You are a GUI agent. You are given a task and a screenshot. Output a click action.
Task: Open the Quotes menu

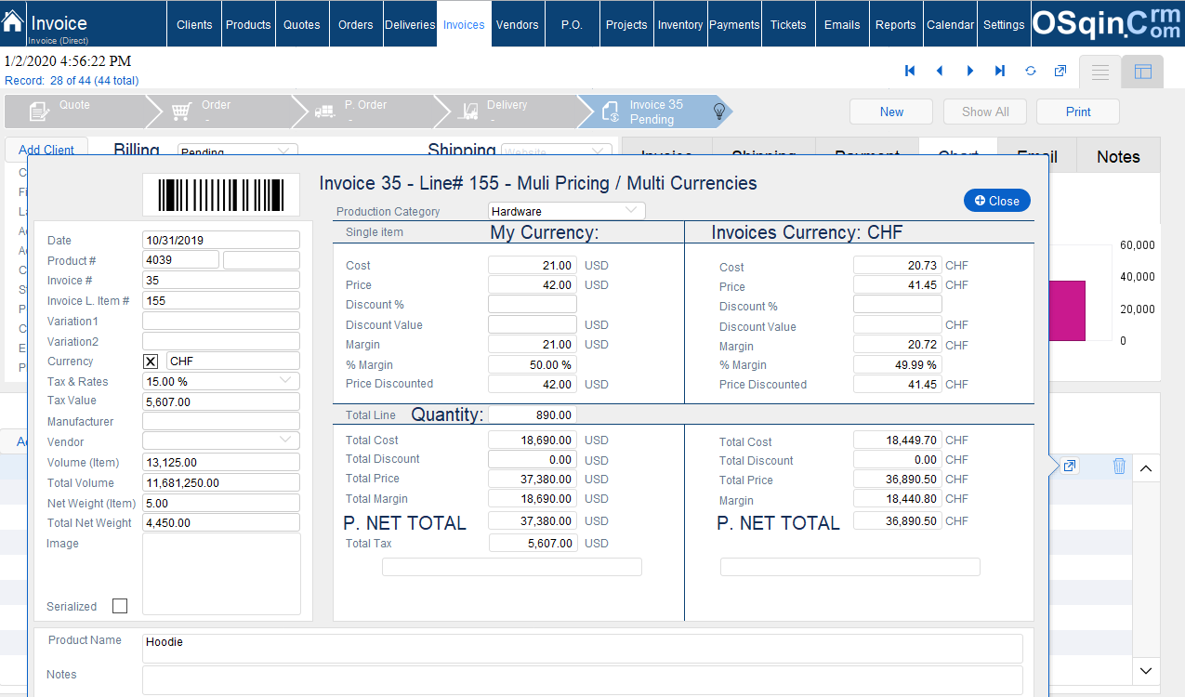click(302, 24)
